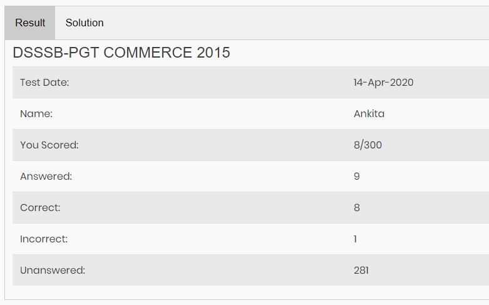Click the answered count 9
489x305 pixels.
pyautogui.click(x=357, y=177)
